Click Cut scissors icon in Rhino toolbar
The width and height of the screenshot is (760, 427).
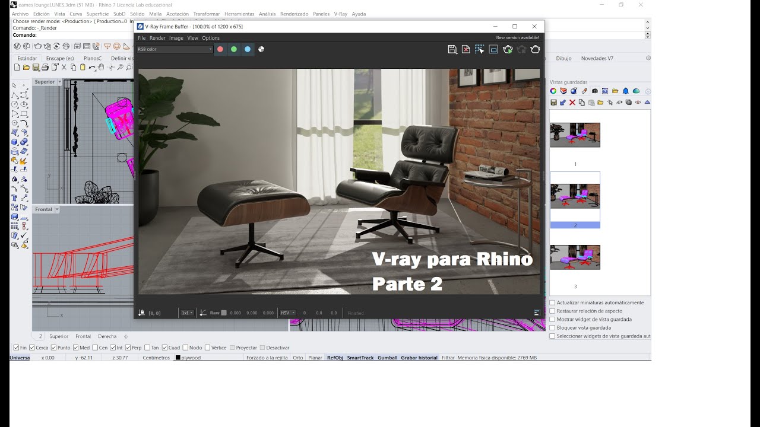point(64,68)
